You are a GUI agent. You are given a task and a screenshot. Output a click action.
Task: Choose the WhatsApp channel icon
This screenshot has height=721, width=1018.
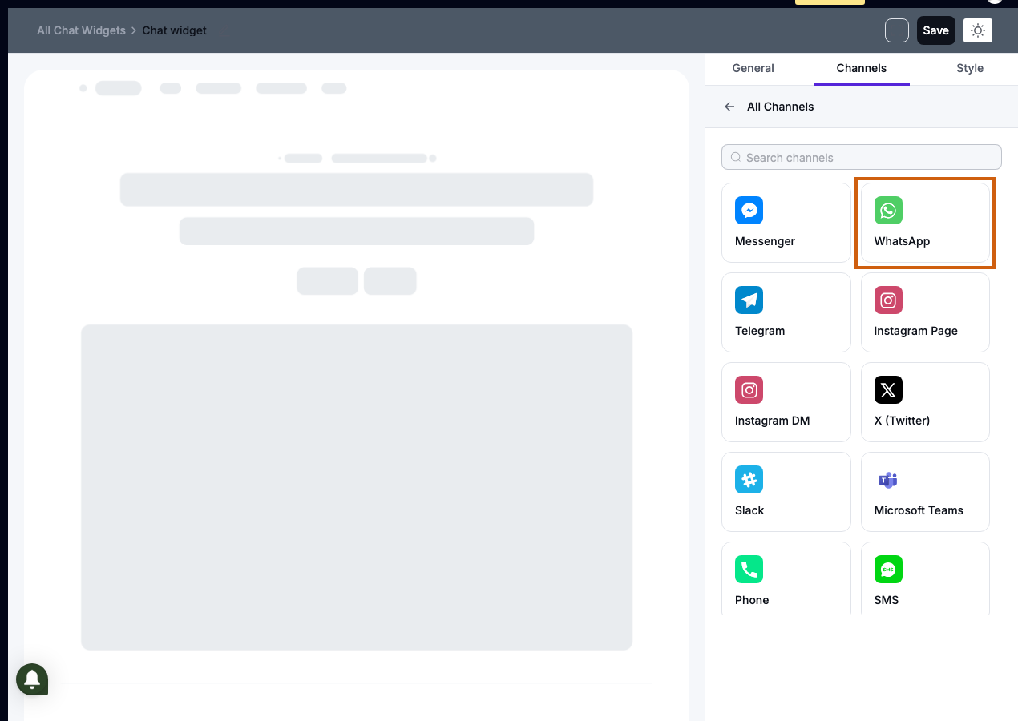pyautogui.click(x=888, y=211)
